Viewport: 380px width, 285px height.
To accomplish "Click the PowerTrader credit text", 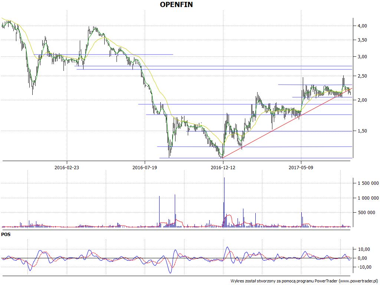I will pos(305,281).
